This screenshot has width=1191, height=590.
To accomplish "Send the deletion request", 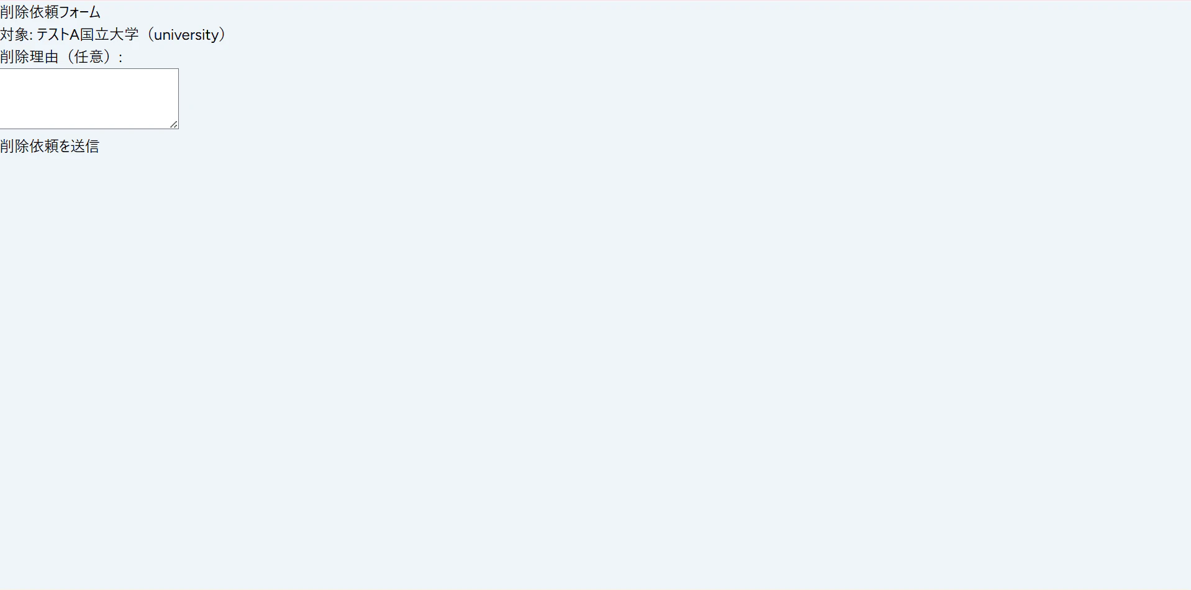I will coord(50,147).
